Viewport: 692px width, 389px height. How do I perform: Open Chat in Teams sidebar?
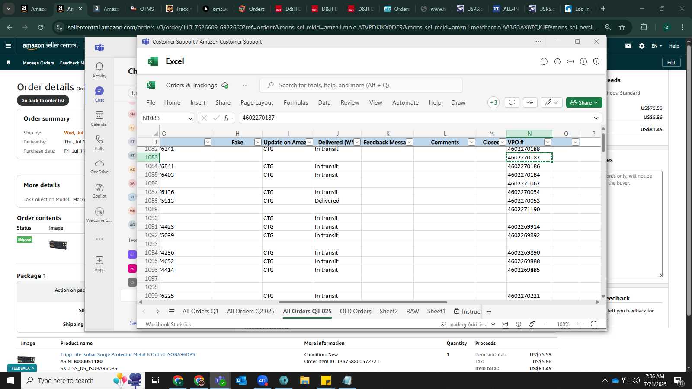[x=99, y=94]
